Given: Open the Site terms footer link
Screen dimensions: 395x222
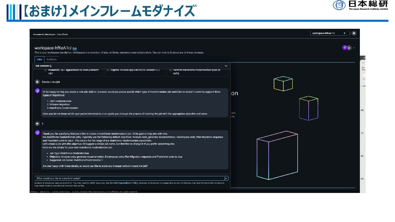Looking at the screenshot, I should coord(44,192).
